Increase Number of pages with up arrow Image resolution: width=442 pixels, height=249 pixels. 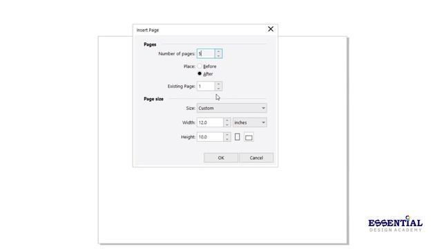coord(218,51)
